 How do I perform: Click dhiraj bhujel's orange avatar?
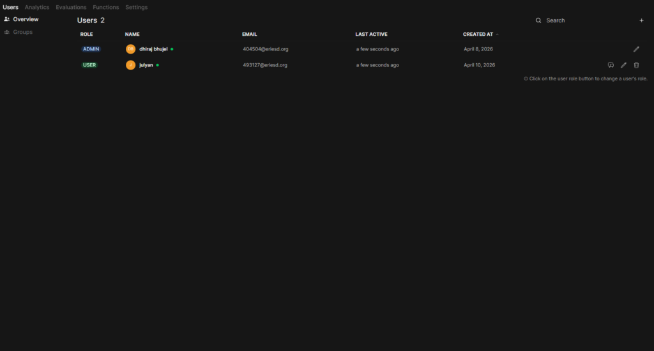click(130, 49)
